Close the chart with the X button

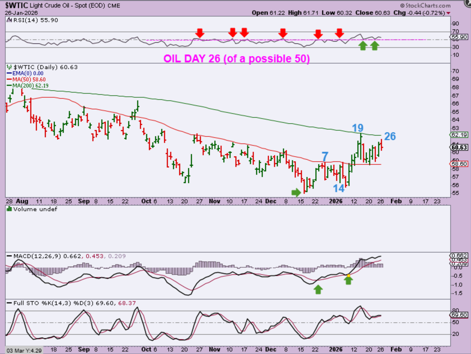[468, 3]
